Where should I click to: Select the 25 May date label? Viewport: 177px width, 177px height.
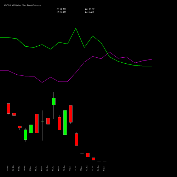coord(8,168)
